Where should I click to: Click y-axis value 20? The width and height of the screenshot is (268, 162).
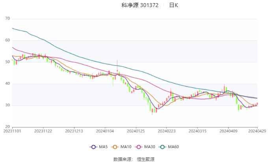[7, 127]
